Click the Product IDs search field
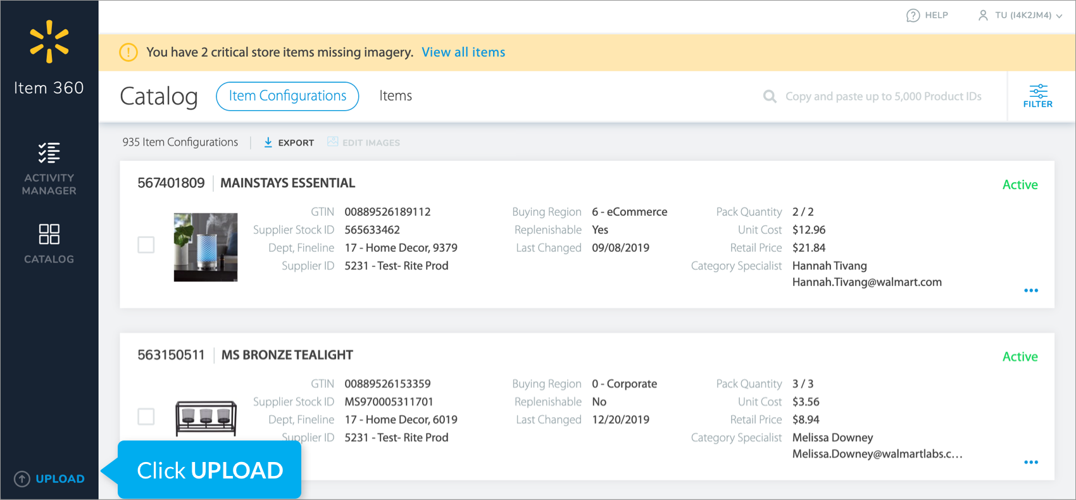 pyautogui.click(x=884, y=96)
